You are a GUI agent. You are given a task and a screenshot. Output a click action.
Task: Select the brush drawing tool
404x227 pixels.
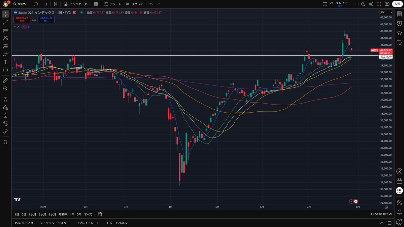[5, 54]
